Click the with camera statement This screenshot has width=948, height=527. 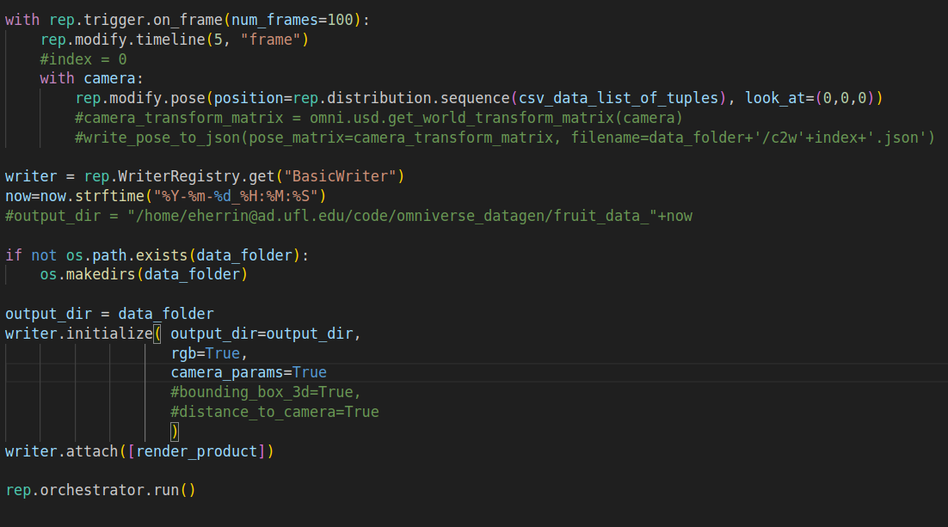click(95, 77)
